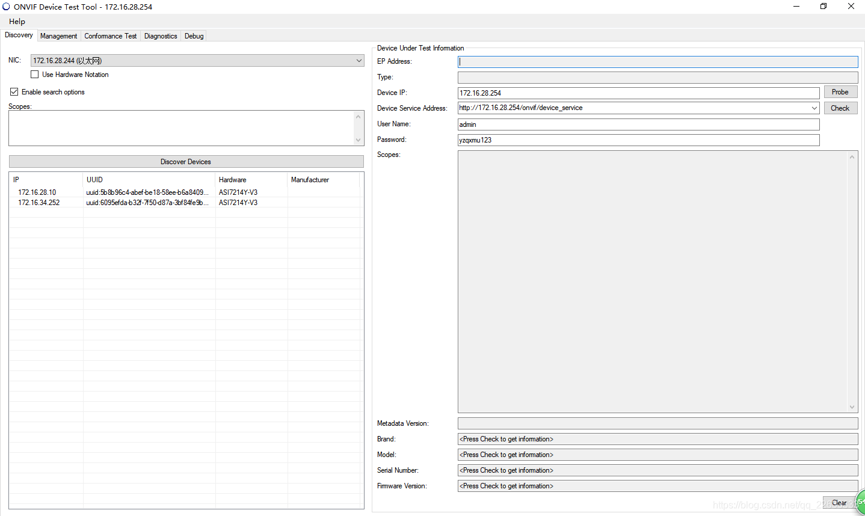This screenshot has height=516, width=865.
Task: Click the Model information field
Action: click(657, 455)
